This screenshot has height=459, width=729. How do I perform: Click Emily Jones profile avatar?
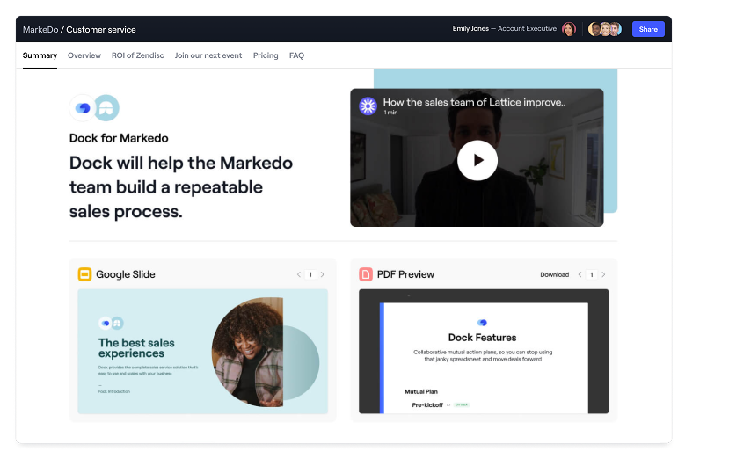click(569, 29)
